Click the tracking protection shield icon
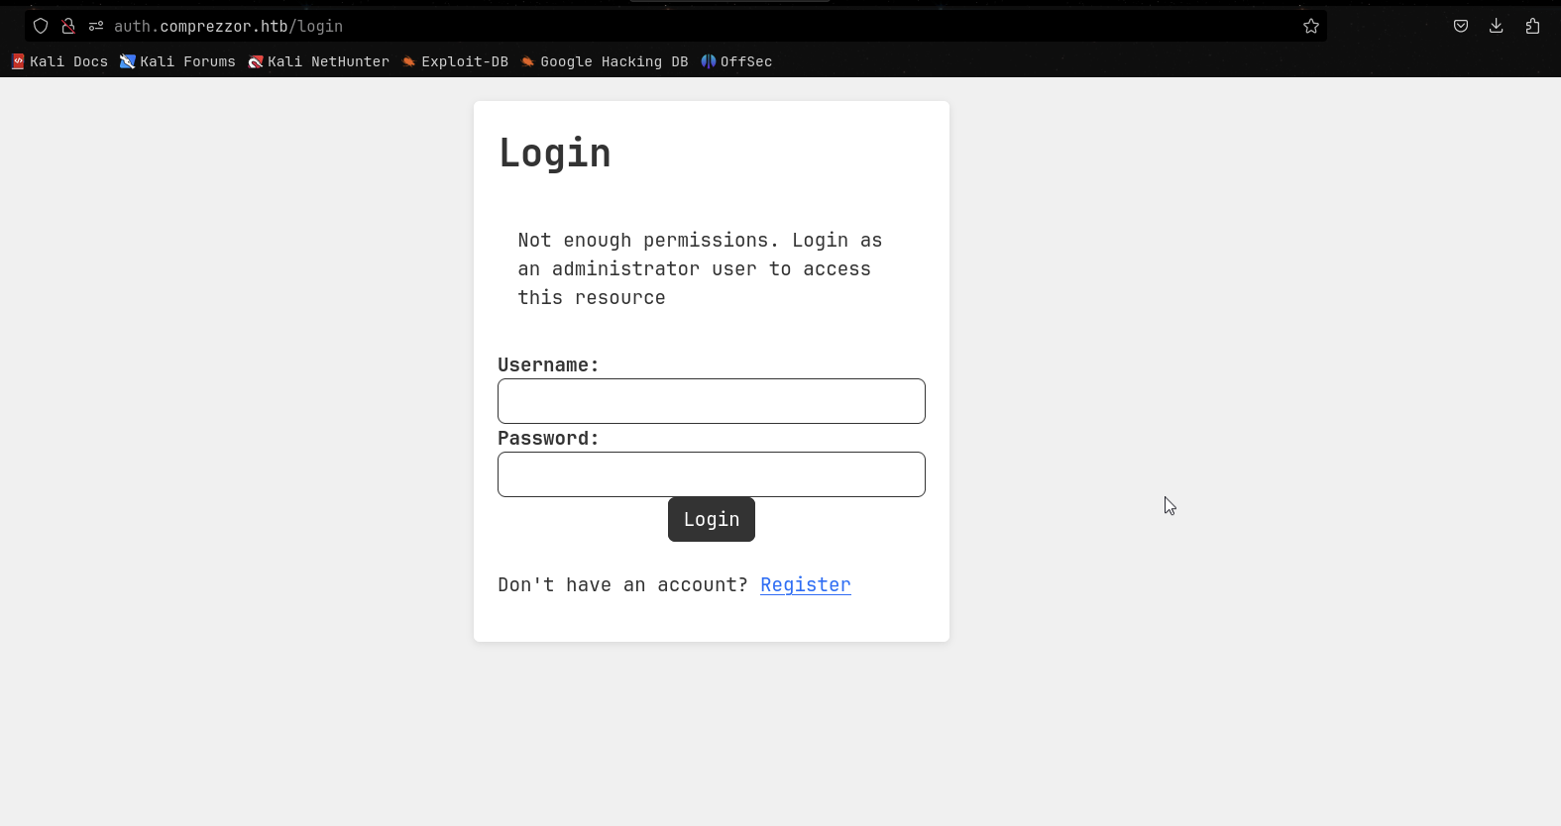1561x826 pixels. 41,27
